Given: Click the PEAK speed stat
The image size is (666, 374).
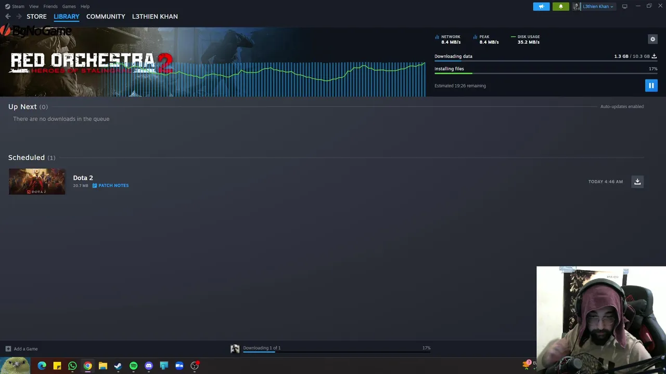Looking at the screenshot, I should click(x=486, y=39).
